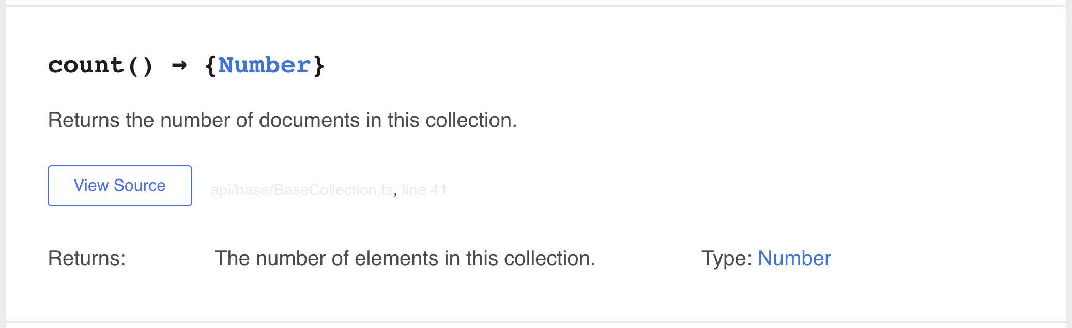Click the word "elements" in the returns row
1072x328 pixels.
396,258
